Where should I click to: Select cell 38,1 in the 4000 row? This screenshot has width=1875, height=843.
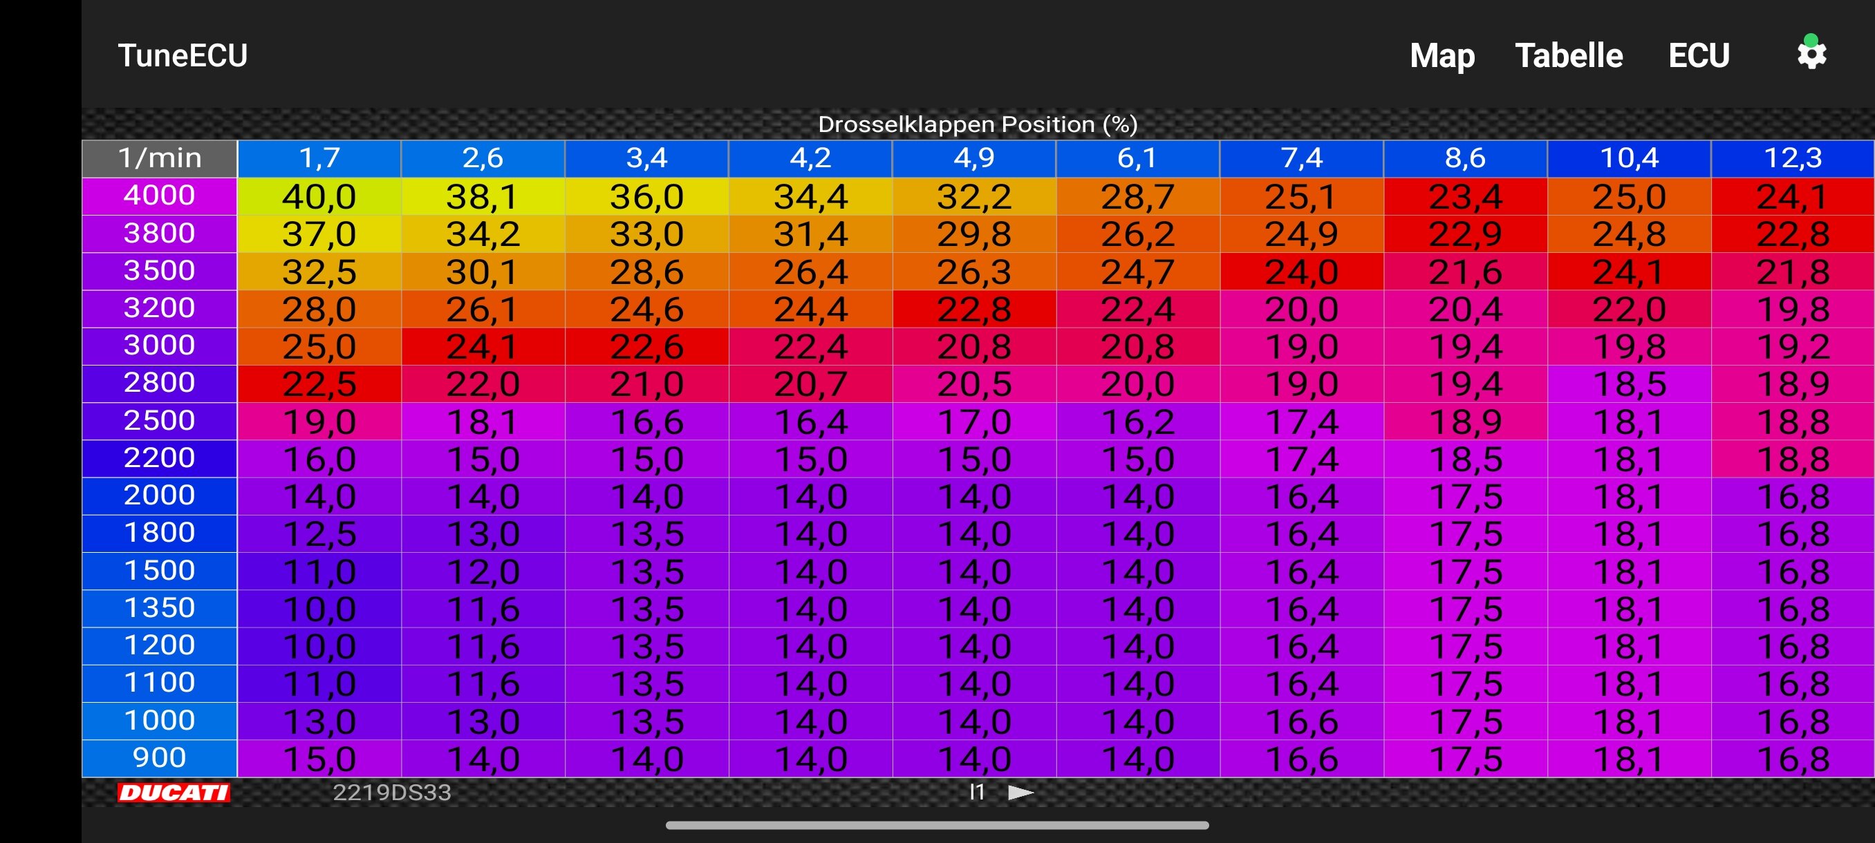pyautogui.click(x=483, y=196)
